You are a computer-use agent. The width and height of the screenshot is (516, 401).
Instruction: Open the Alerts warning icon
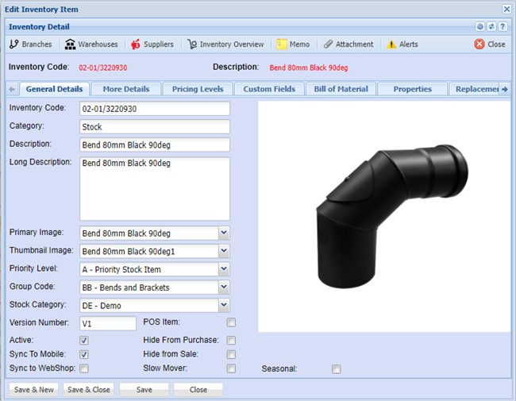coord(391,44)
